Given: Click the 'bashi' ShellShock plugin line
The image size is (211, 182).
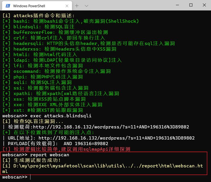Looking at the screenshot, I should [71, 21].
